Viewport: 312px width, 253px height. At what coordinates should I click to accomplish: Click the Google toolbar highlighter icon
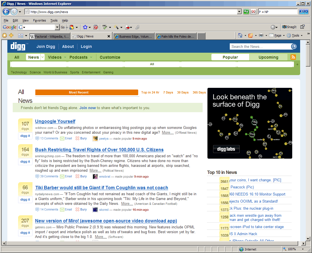[x=116, y=27]
